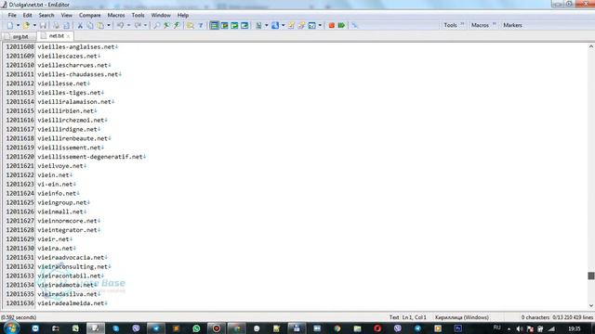Expand the Redo history dropdown arrow

pyautogui.click(x=145, y=25)
